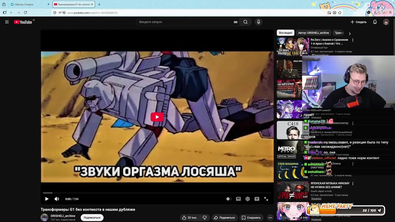Open picture-in-picture icon in address bar

(329, 13)
